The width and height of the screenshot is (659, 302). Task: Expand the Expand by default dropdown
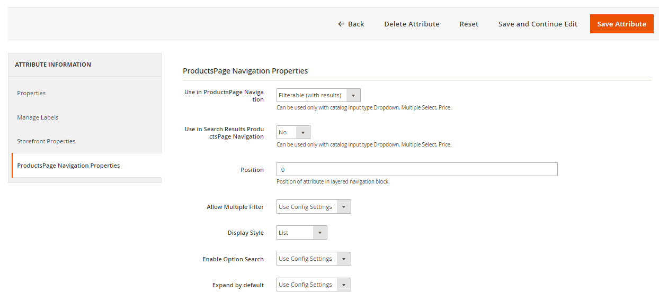click(x=314, y=285)
